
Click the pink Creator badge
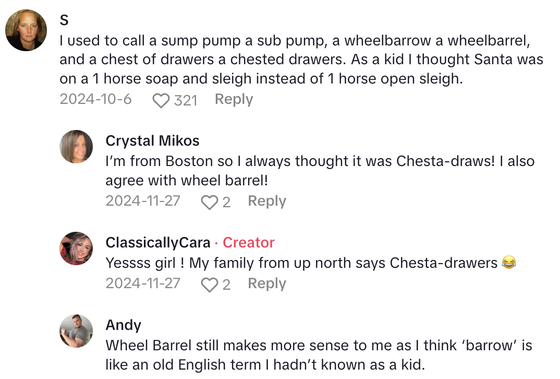coord(248,243)
